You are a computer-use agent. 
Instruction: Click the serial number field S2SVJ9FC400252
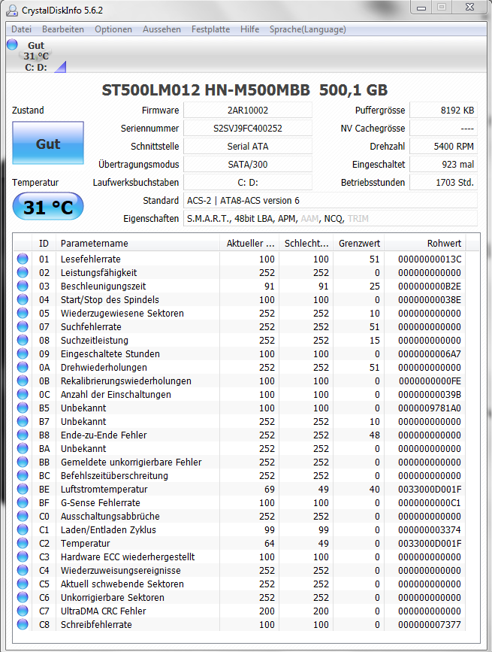[x=248, y=128]
